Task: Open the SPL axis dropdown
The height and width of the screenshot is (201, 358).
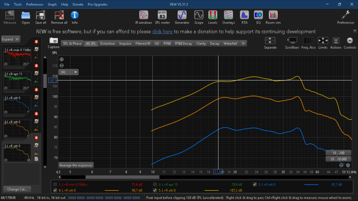Action: [x=69, y=72]
